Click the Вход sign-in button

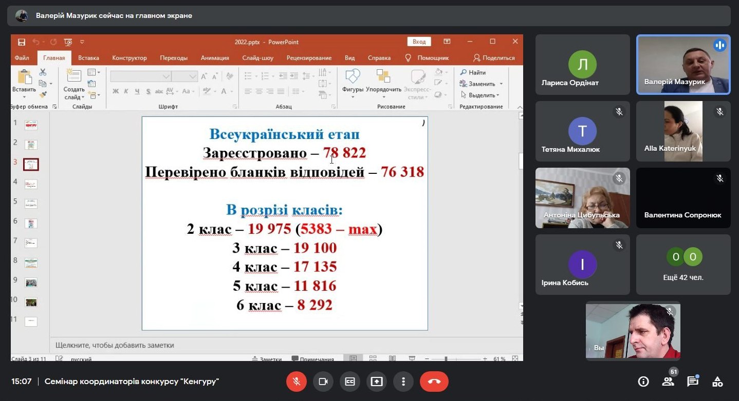[419, 42]
